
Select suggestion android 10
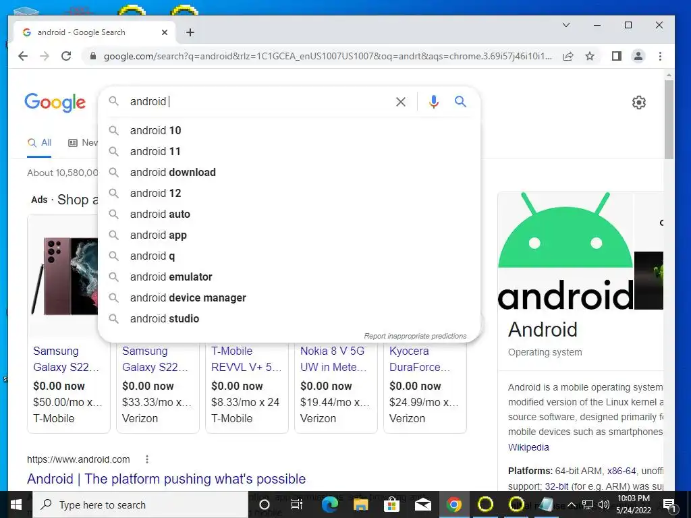click(289, 130)
